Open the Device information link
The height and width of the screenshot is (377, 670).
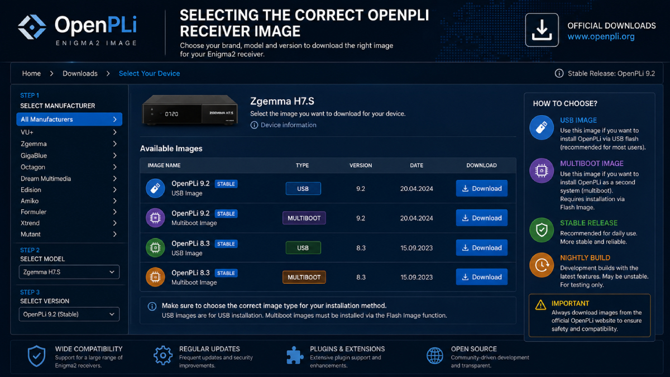(x=288, y=125)
